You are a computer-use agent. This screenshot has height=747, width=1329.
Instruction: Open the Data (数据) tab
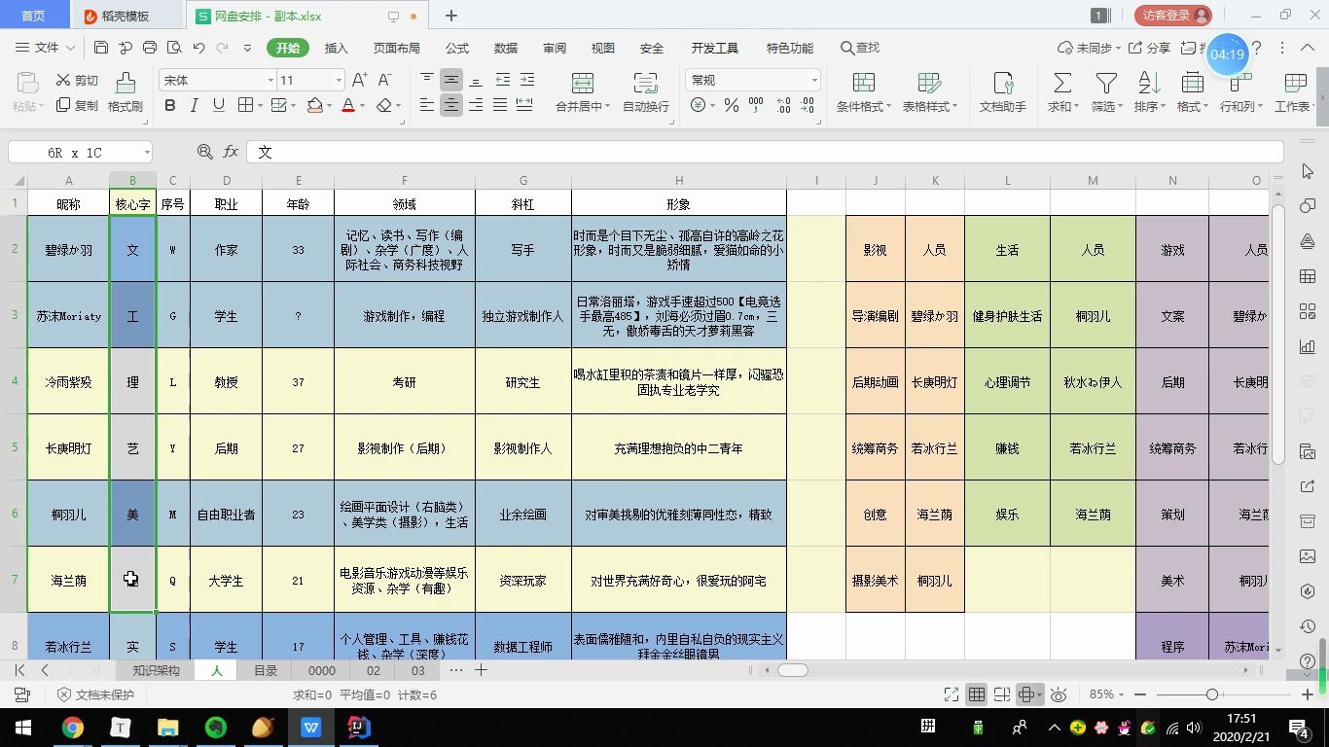point(506,48)
